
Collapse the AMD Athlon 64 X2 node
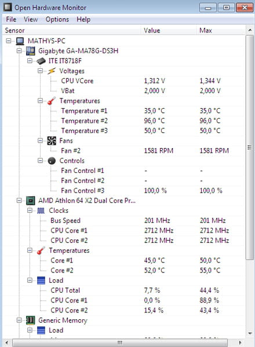[19, 201]
